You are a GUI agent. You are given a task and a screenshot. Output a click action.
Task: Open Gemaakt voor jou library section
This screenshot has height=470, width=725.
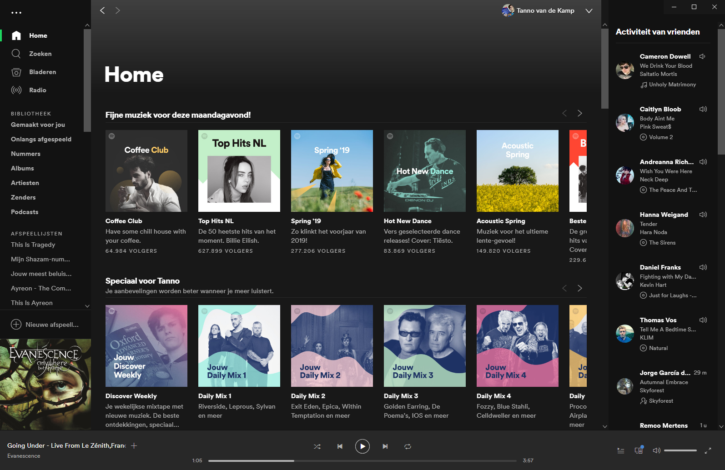tap(38, 125)
